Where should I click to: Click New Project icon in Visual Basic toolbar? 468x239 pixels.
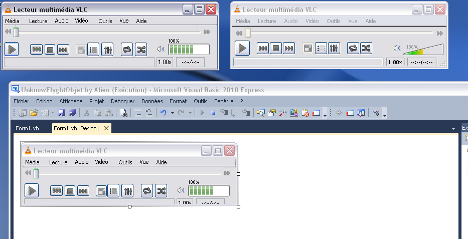pyautogui.click(x=23, y=113)
